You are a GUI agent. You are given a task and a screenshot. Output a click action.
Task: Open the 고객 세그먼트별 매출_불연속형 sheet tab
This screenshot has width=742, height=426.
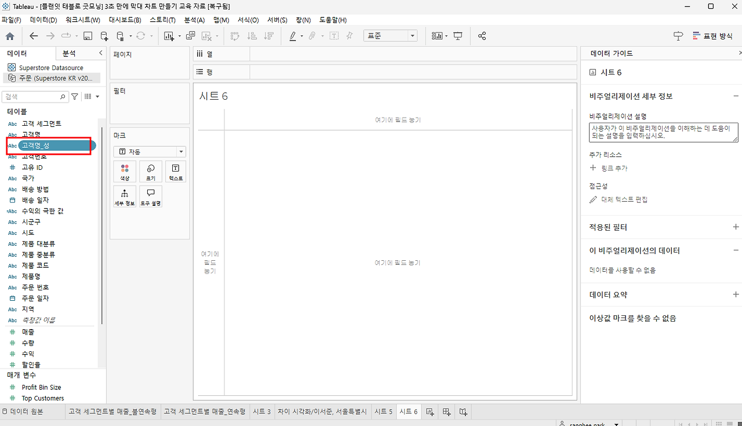pos(112,412)
